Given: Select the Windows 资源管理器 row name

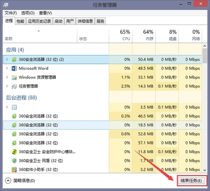Looking at the screenshot, I should (37, 77).
